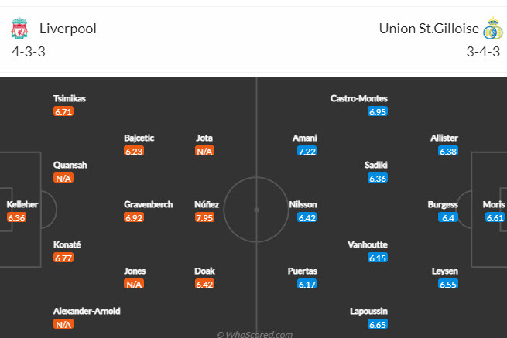Click the Kelleher goalkeeper name
This screenshot has height=338, width=507.
click(x=23, y=204)
